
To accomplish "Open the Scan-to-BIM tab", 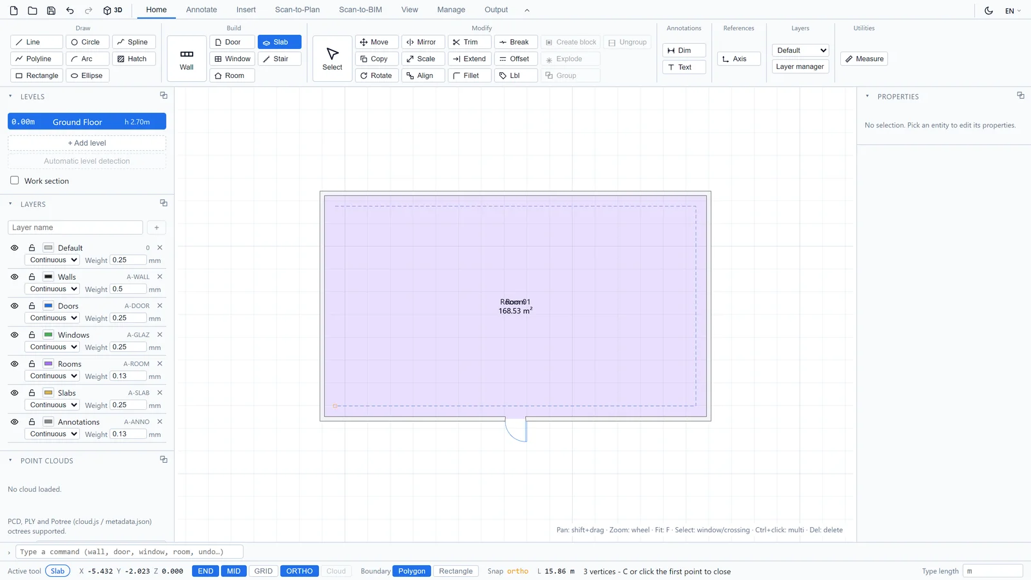I will point(360,10).
